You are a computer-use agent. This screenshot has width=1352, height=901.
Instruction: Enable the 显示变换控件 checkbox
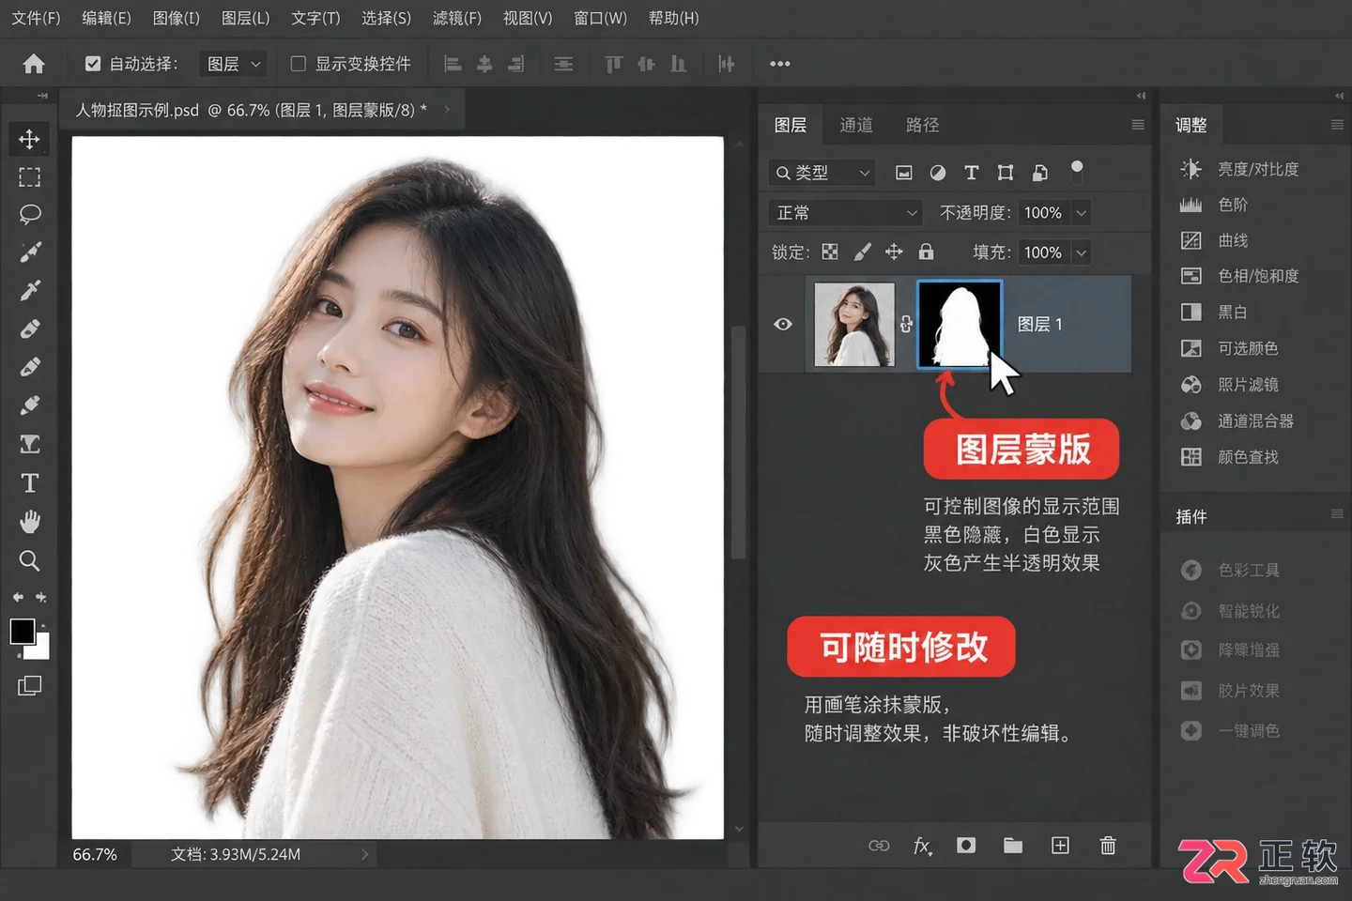(x=299, y=64)
